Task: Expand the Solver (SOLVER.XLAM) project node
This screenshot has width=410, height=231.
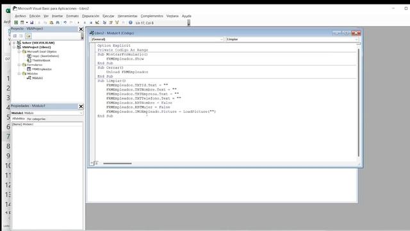Action: (14, 43)
